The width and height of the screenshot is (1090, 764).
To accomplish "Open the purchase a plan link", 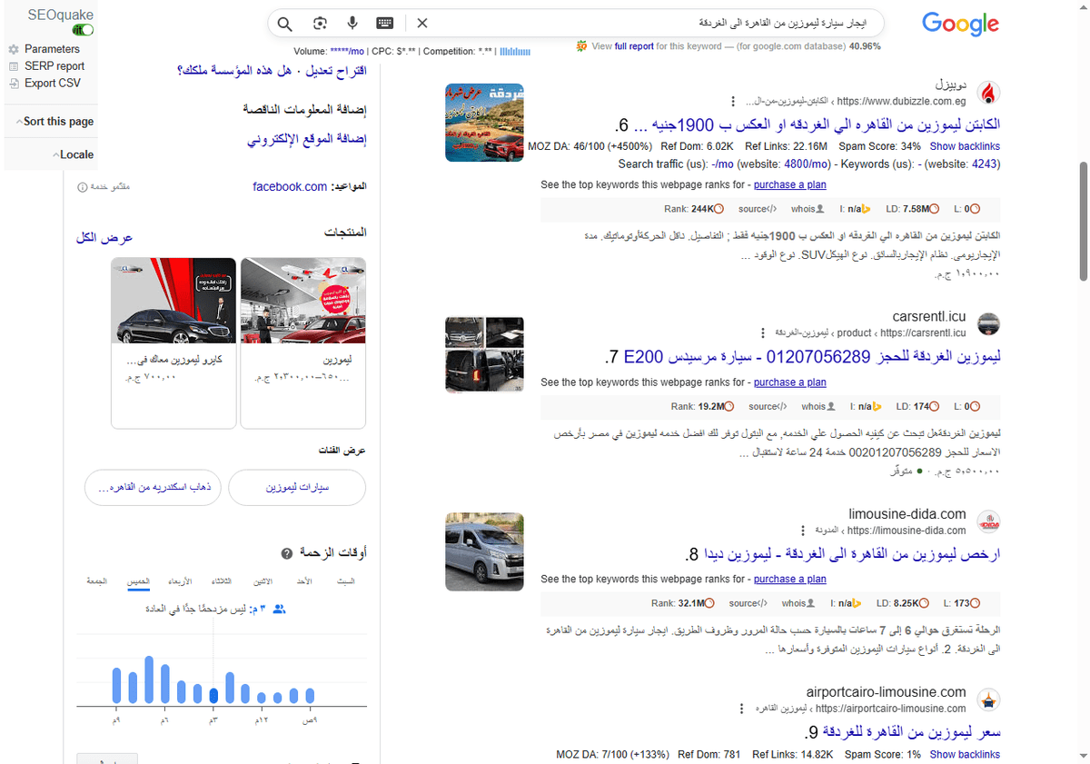I will (x=789, y=184).
